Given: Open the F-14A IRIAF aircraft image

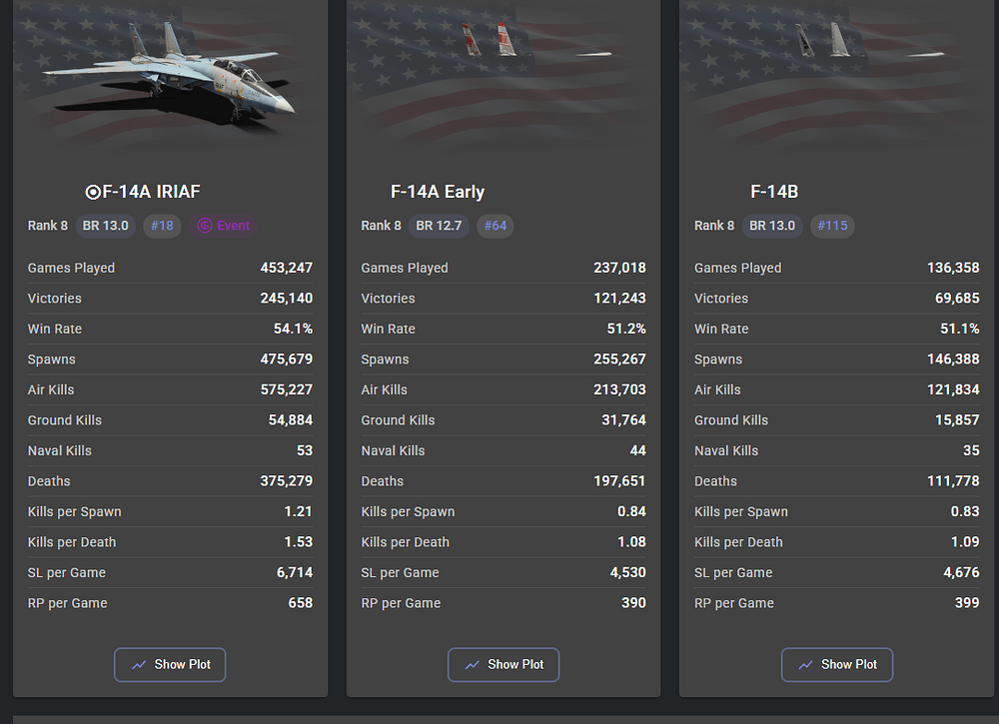Looking at the screenshot, I should click(x=170, y=75).
